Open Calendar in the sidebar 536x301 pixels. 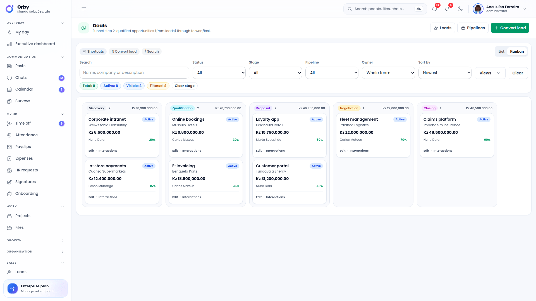[36, 89]
